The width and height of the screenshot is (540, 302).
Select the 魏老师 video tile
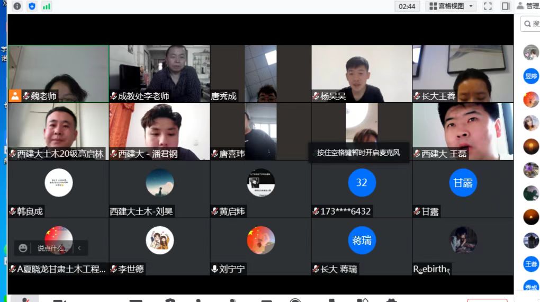coord(58,73)
